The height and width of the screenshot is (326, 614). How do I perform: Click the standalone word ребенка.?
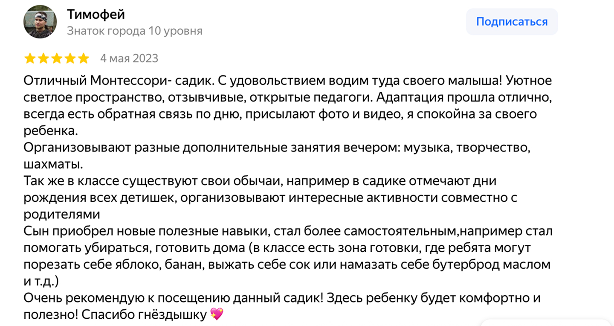(x=51, y=130)
